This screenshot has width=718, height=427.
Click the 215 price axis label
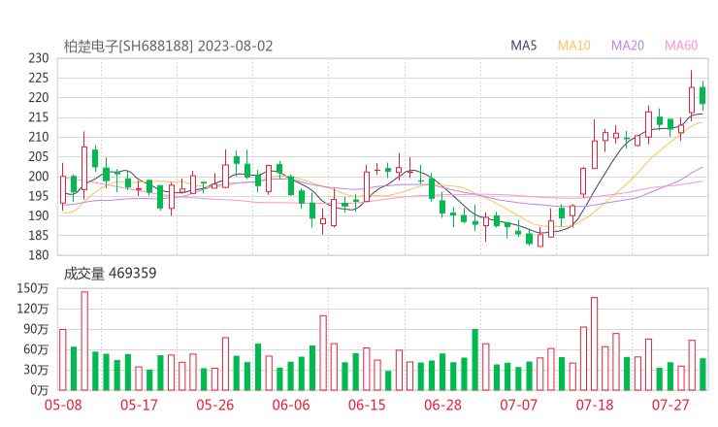click(39, 117)
